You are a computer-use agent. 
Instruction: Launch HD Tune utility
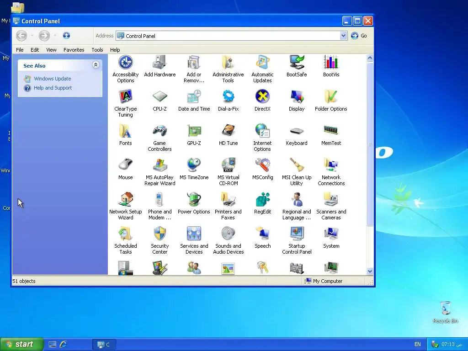229,135
